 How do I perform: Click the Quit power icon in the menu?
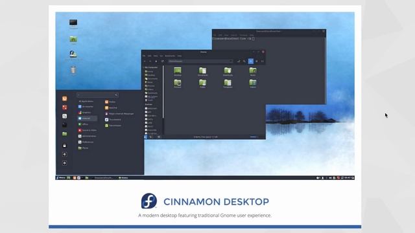[65, 163]
